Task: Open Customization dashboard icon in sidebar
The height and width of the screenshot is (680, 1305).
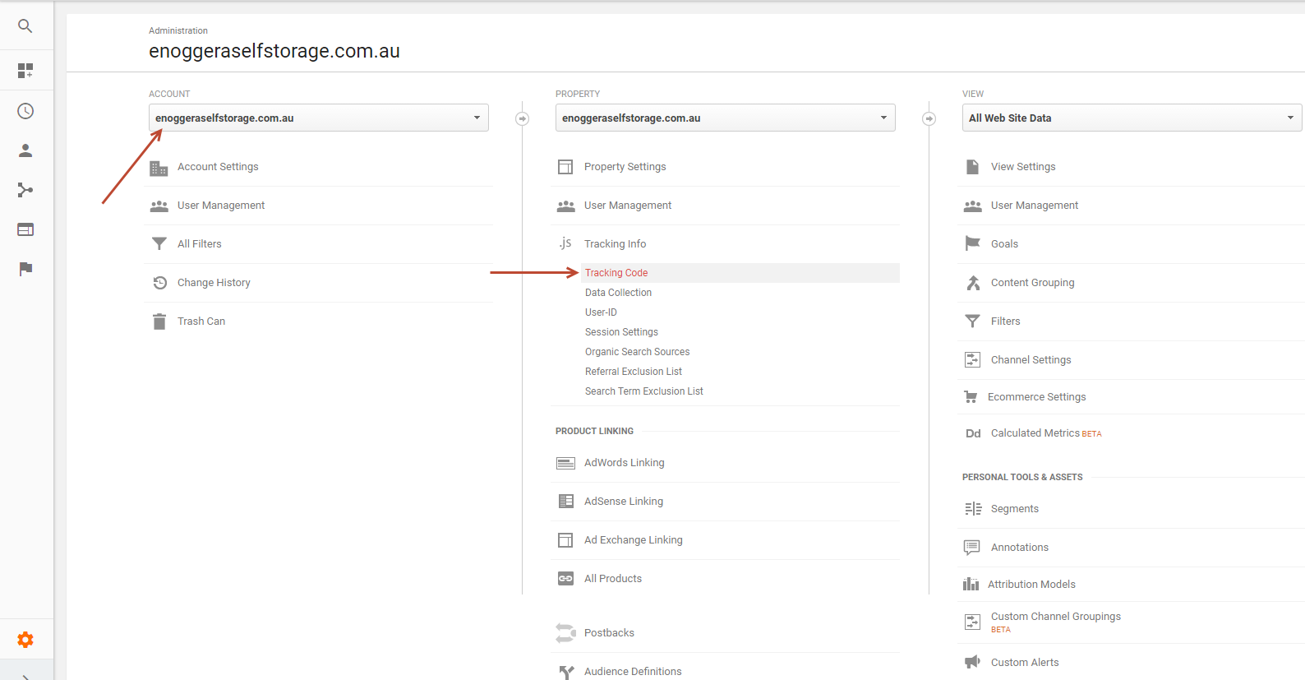Action: pos(25,71)
